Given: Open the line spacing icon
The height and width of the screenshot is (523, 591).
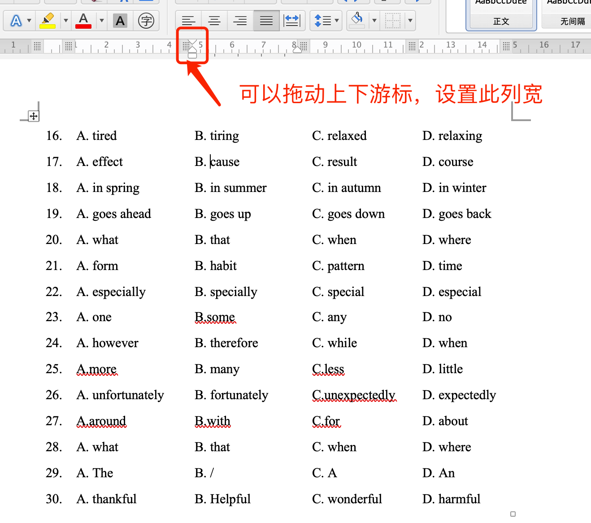Looking at the screenshot, I should [323, 21].
